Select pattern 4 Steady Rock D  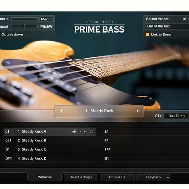(50, 158)
